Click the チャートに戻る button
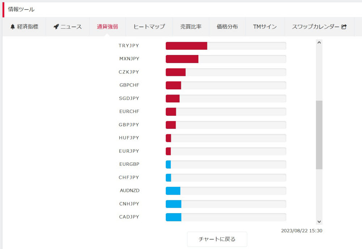Image resolution: width=362 pixels, height=249 pixels. (x=217, y=239)
